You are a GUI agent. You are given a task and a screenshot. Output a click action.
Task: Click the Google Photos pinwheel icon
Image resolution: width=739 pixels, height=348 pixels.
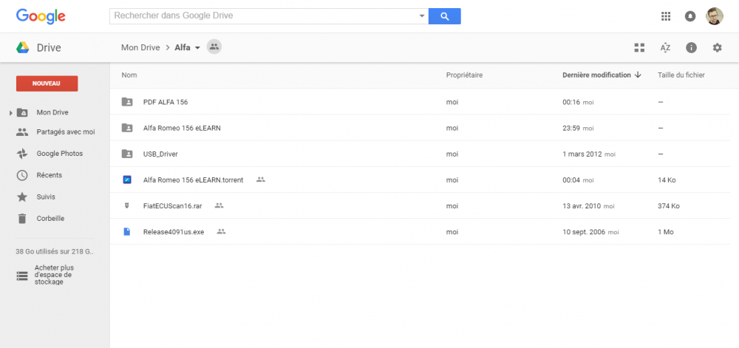click(x=22, y=154)
